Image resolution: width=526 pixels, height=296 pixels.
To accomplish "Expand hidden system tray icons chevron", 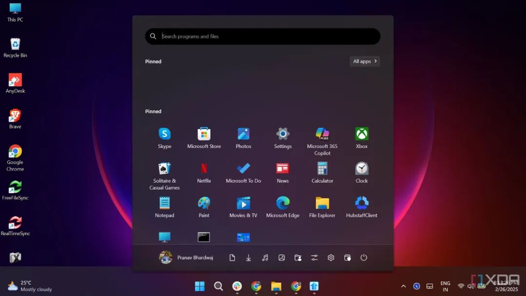I will pos(404,286).
